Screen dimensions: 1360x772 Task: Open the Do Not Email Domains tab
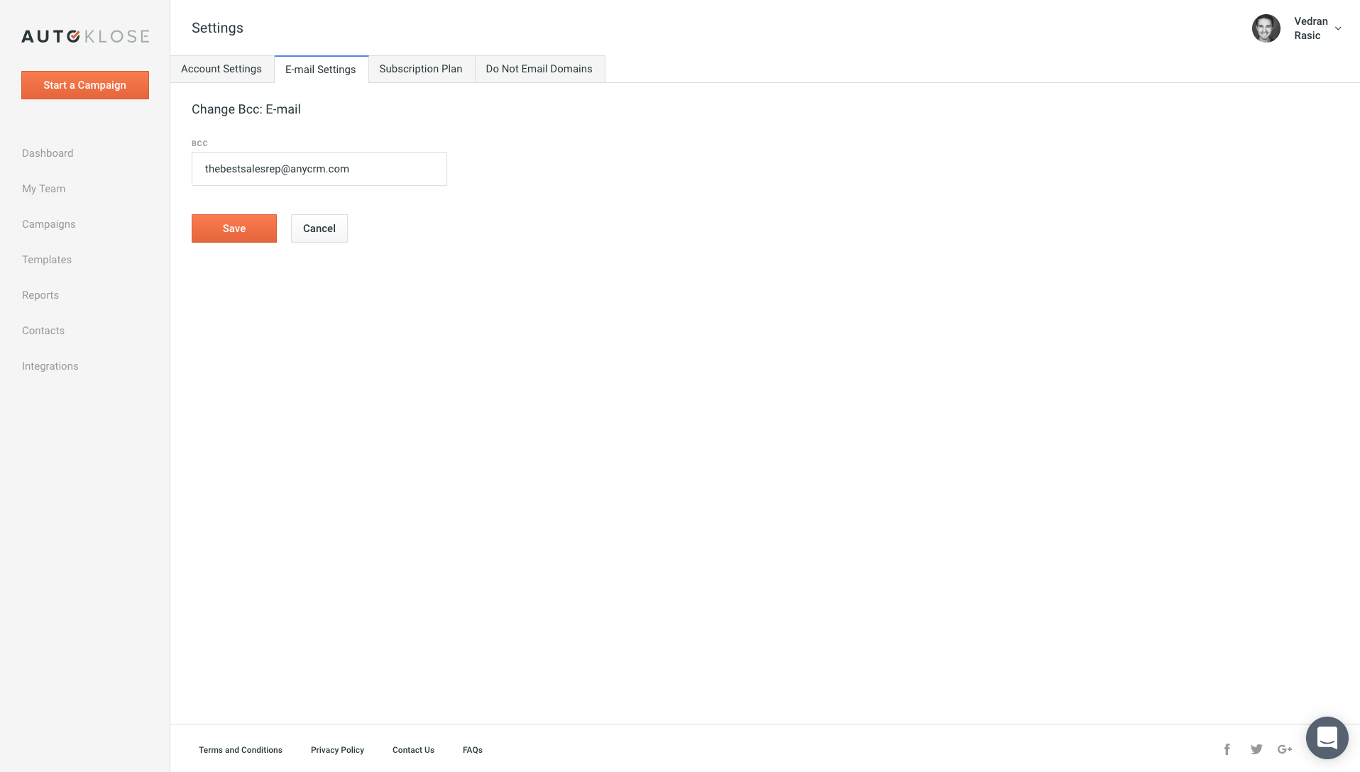click(x=539, y=69)
